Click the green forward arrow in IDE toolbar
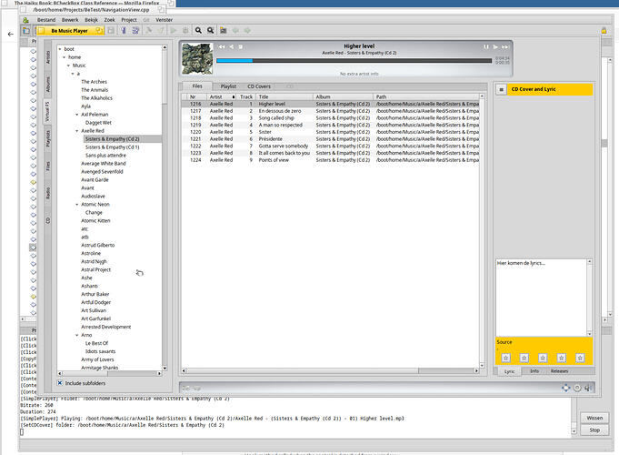Image resolution: width=619 pixels, height=455 pixels. 247,30
